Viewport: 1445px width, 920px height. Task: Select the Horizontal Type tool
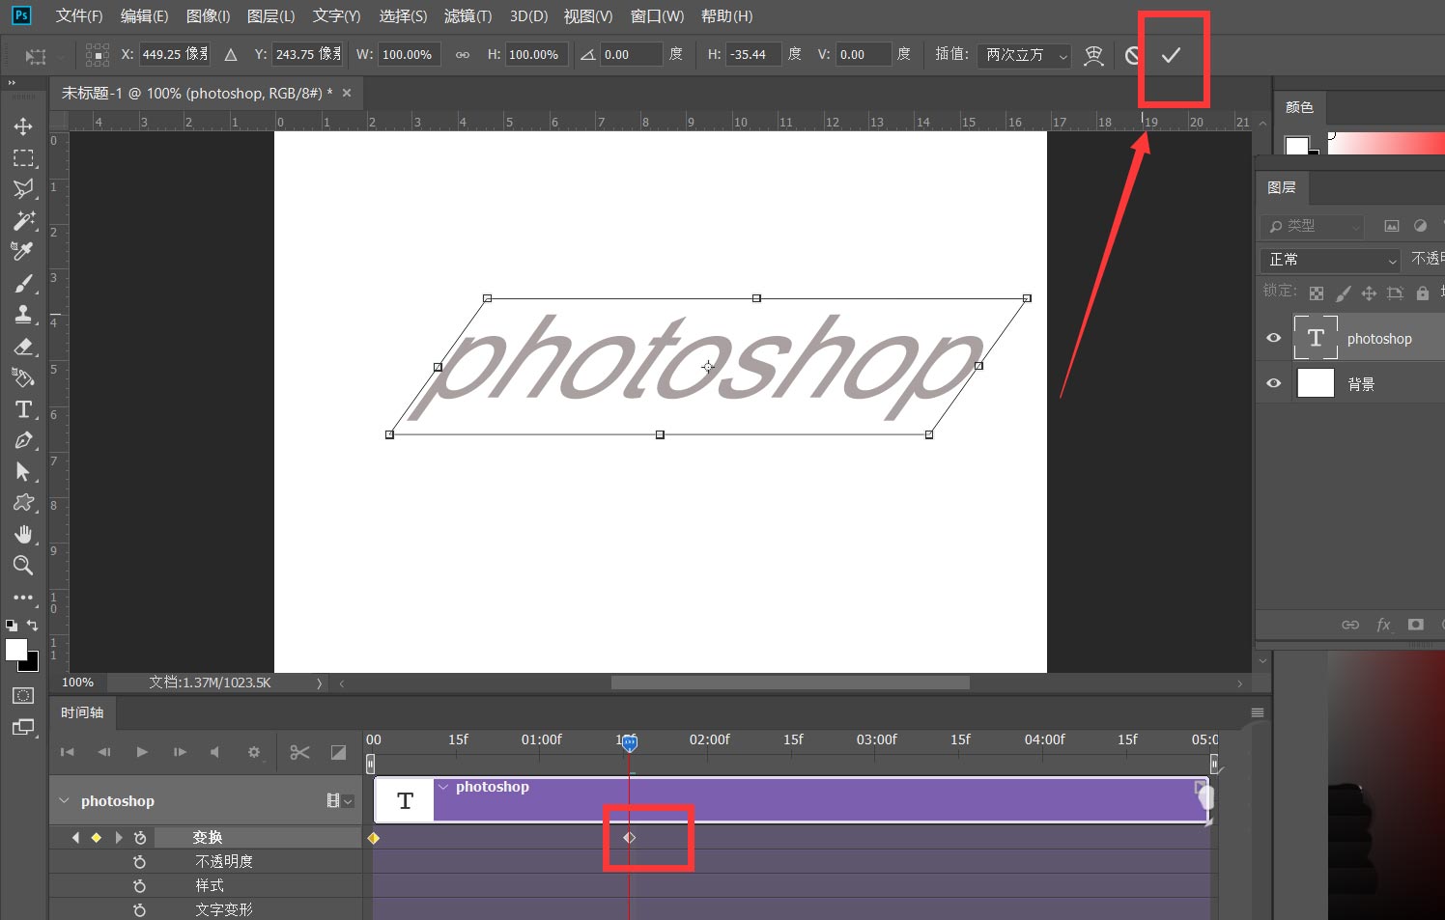[x=23, y=409]
